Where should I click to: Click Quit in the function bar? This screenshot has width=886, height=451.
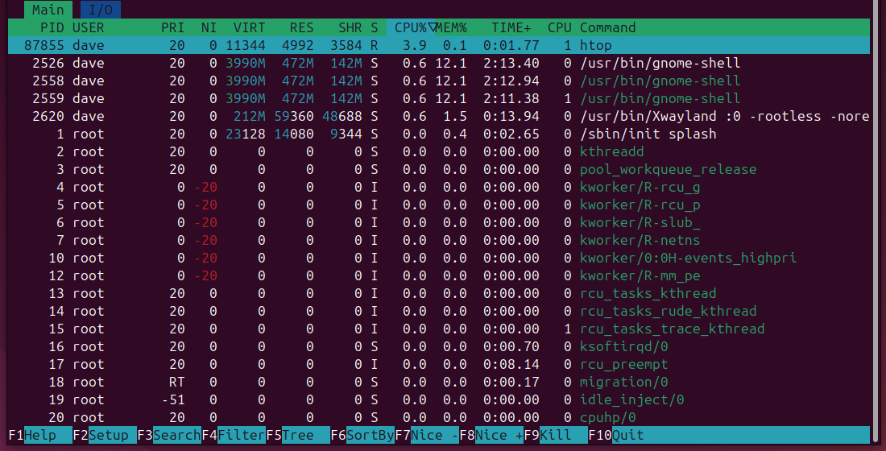pyautogui.click(x=627, y=435)
